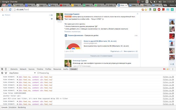Click the Bluetooth tray icon

click(151, 2)
